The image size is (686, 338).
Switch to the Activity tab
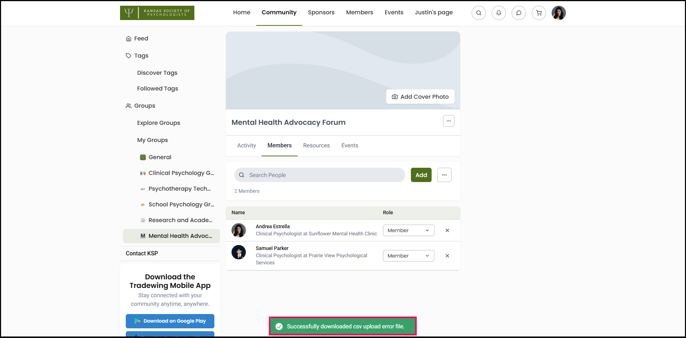click(247, 146)
